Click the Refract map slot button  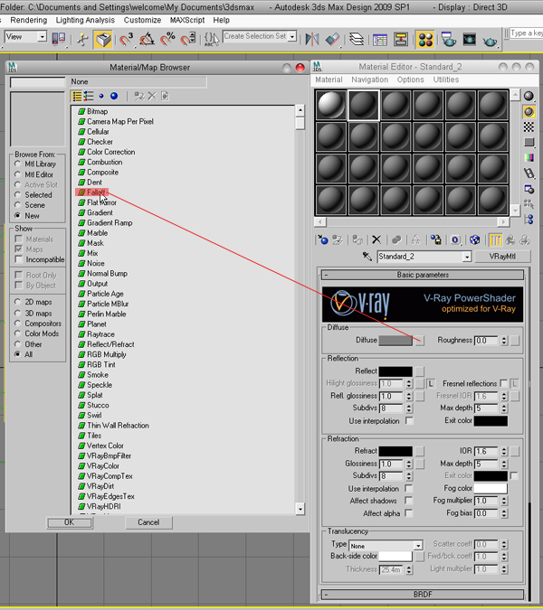coord(420,451)
